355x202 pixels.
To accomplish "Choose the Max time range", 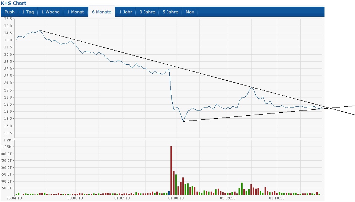I will [x=190, y=12].
